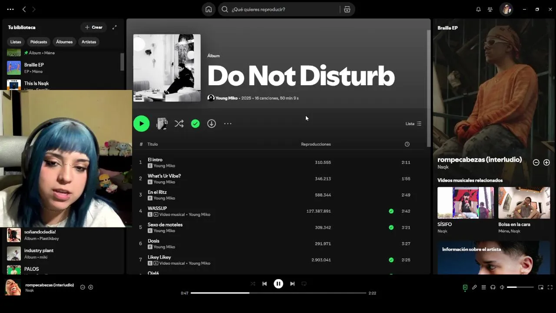The height and width of the screenshot is (313, 556).
Task: Click the Reproducciones column header
Action: tap(316, 144)
